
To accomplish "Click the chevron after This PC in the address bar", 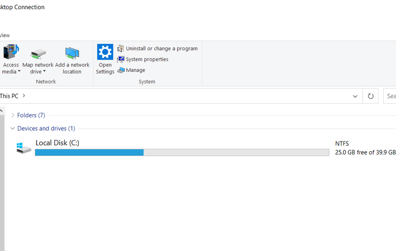I will 24,96.
